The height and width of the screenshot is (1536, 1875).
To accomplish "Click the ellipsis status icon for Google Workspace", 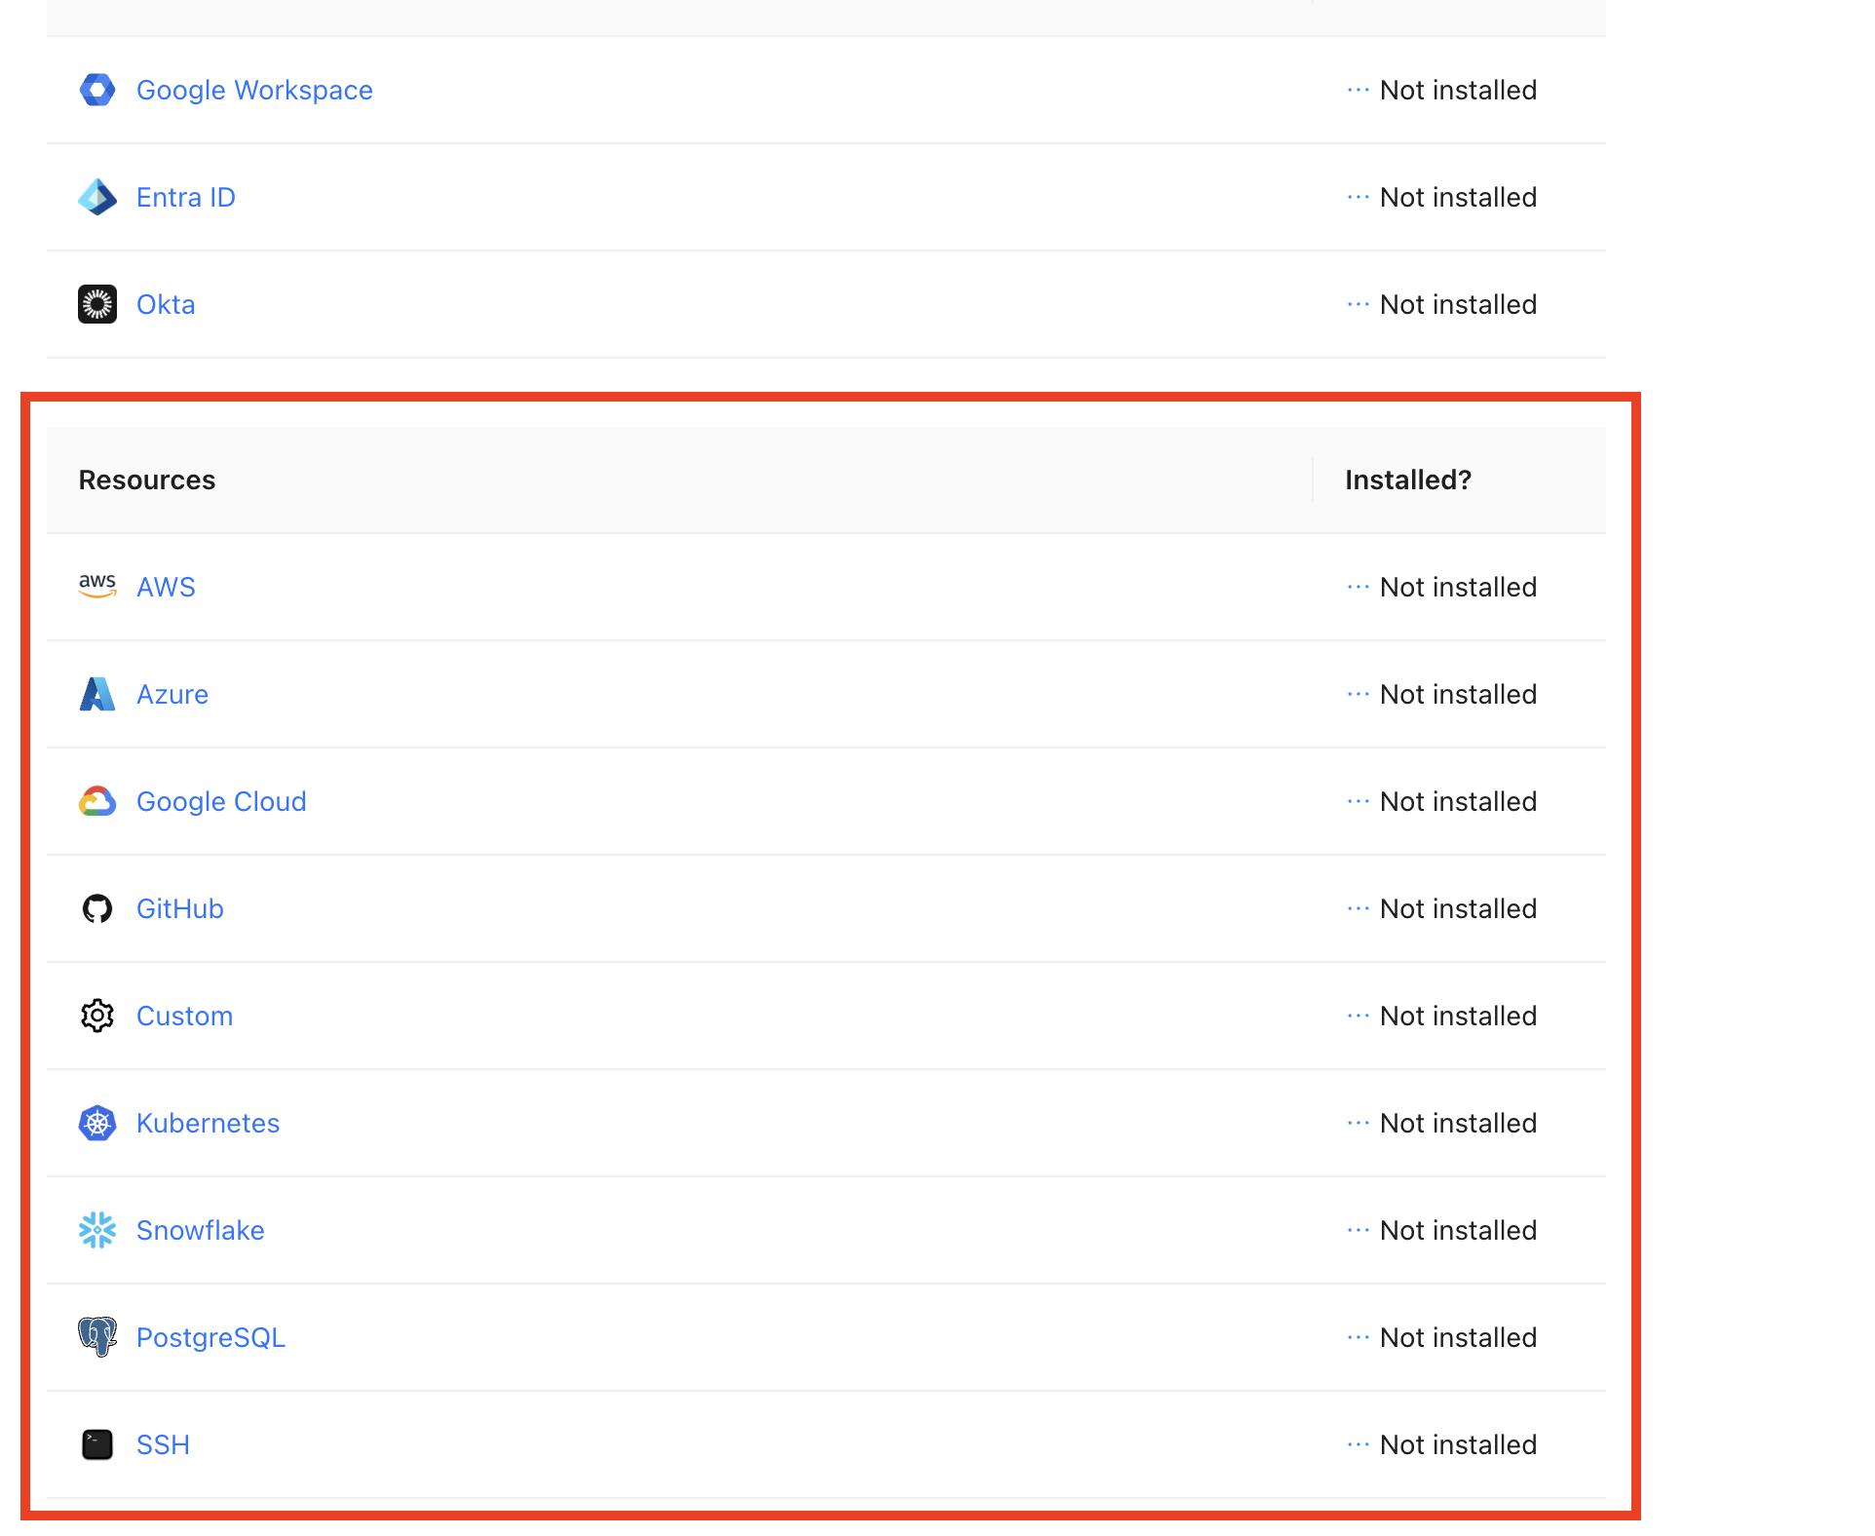I will pyautogui.click(x=1358, y=90).
